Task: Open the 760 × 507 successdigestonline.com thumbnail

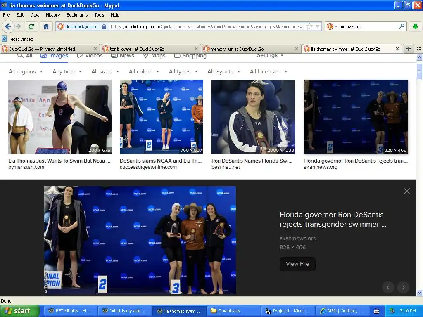Action: click(162, 117)
